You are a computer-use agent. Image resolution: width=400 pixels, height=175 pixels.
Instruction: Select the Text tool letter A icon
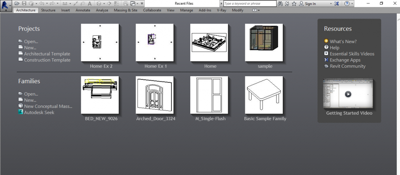(90, 3)
